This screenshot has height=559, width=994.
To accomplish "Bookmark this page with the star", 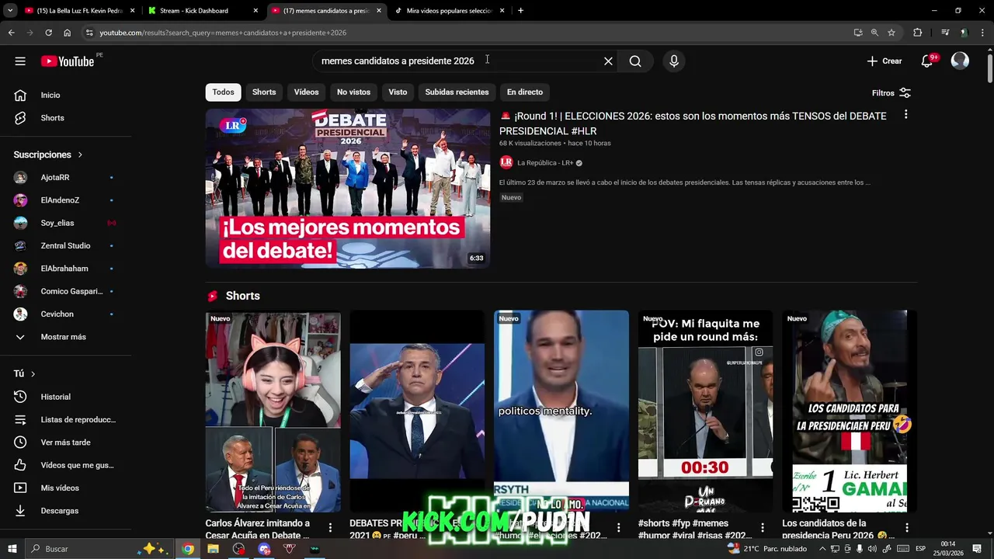I will pyautogui.click(x=891, y=33).
